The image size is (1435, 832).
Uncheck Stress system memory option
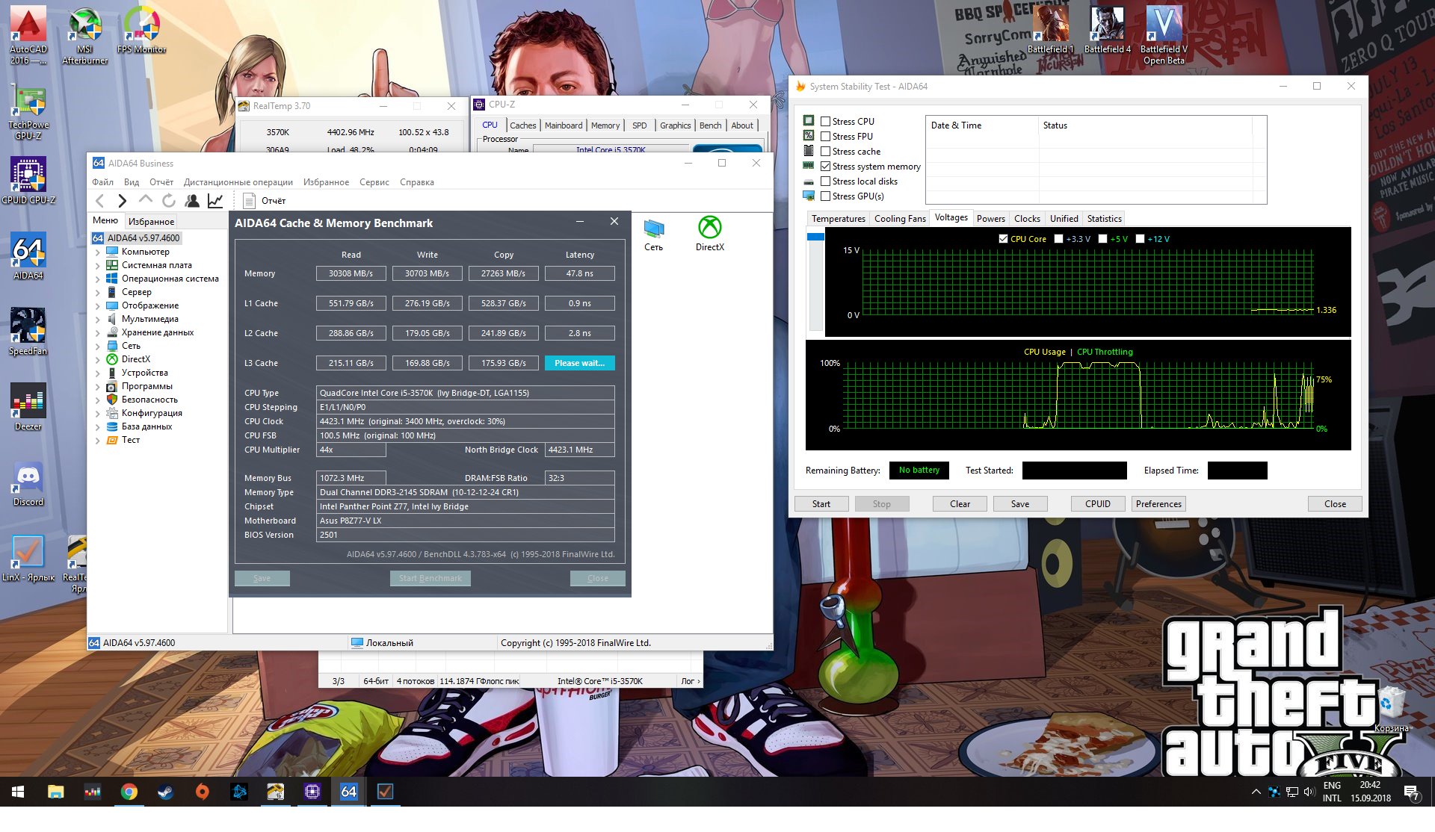coord(826,167)
